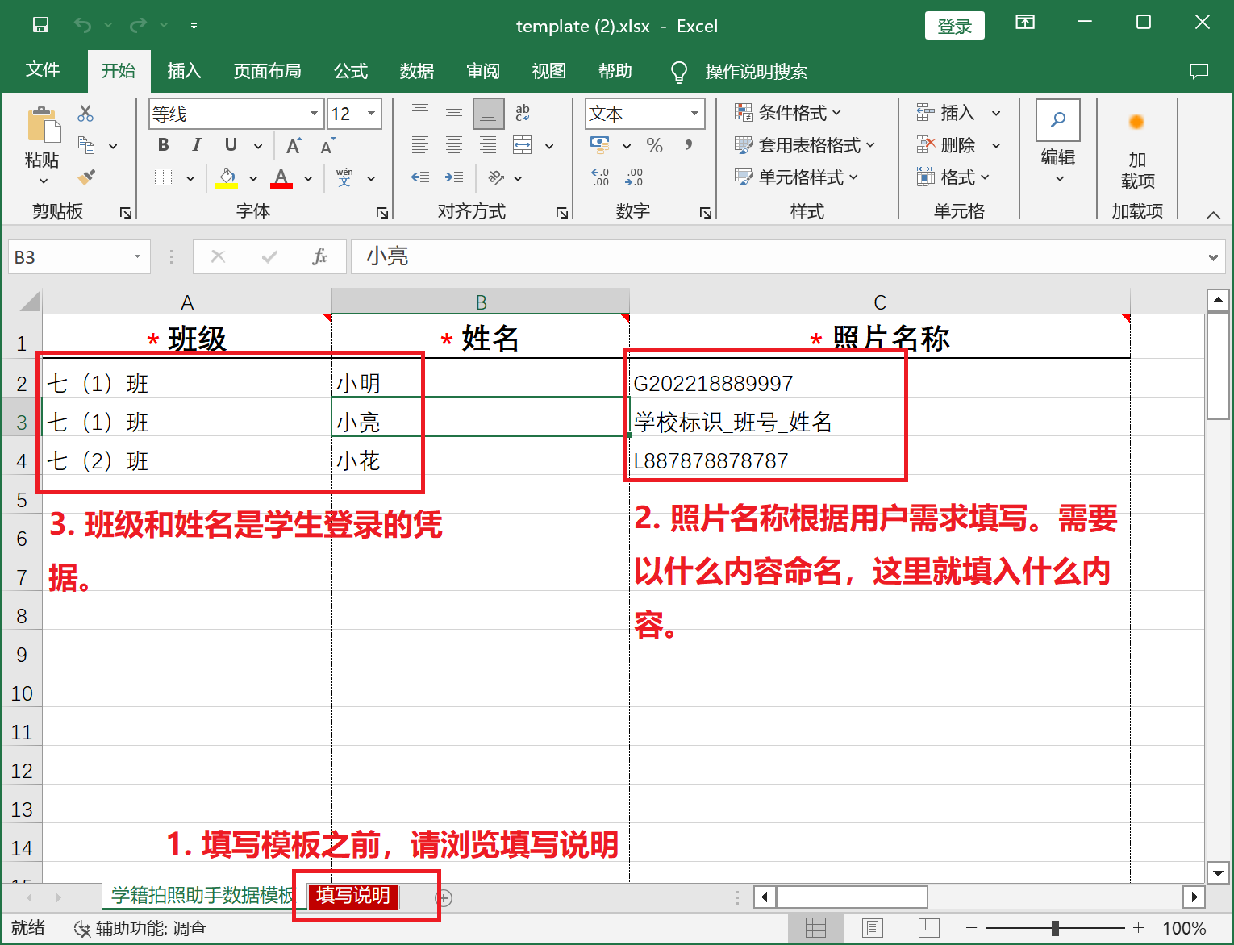Open the font name dropdown
Screen dimensions: 1234x945
(314, 114)
